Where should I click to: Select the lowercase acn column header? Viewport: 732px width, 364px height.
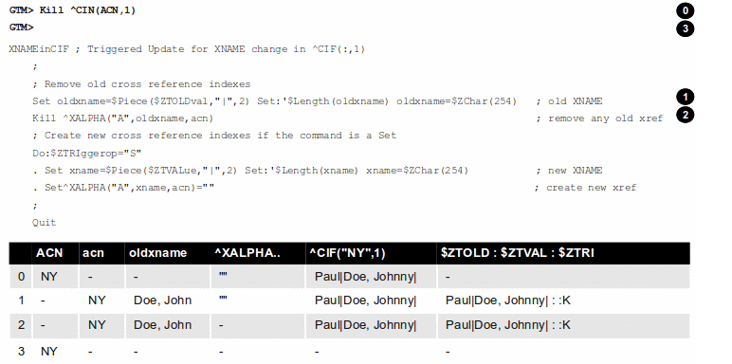[x=93, y=253]
